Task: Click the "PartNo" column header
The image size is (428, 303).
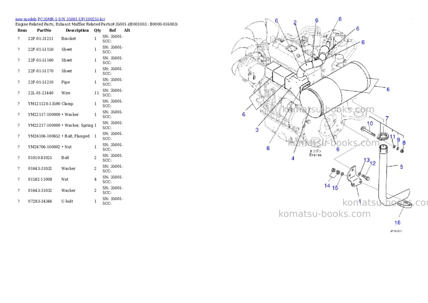Action: (x=44, y=30)
